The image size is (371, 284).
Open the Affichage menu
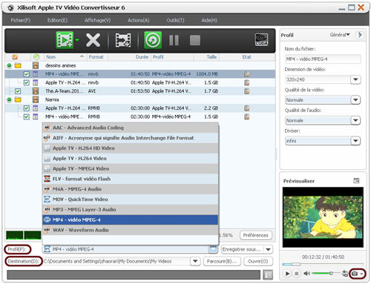click(x=97, y=20)
